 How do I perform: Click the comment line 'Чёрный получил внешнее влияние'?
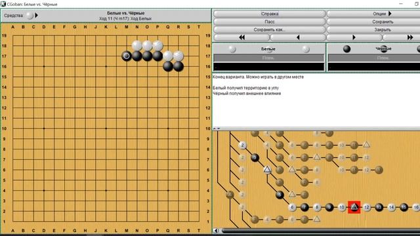coord(247,93)
